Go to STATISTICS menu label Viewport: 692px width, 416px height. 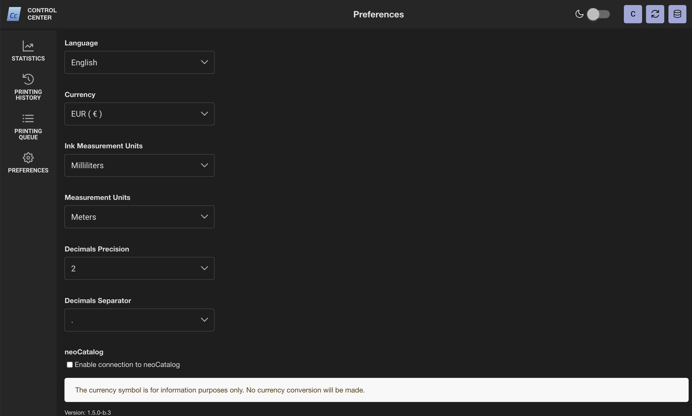point(28,58)
